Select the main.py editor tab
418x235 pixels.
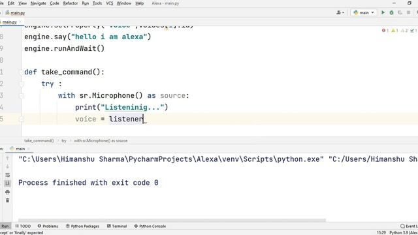click(10, 22)
